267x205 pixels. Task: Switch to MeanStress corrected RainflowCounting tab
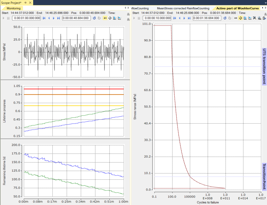[x=183, y=8]
